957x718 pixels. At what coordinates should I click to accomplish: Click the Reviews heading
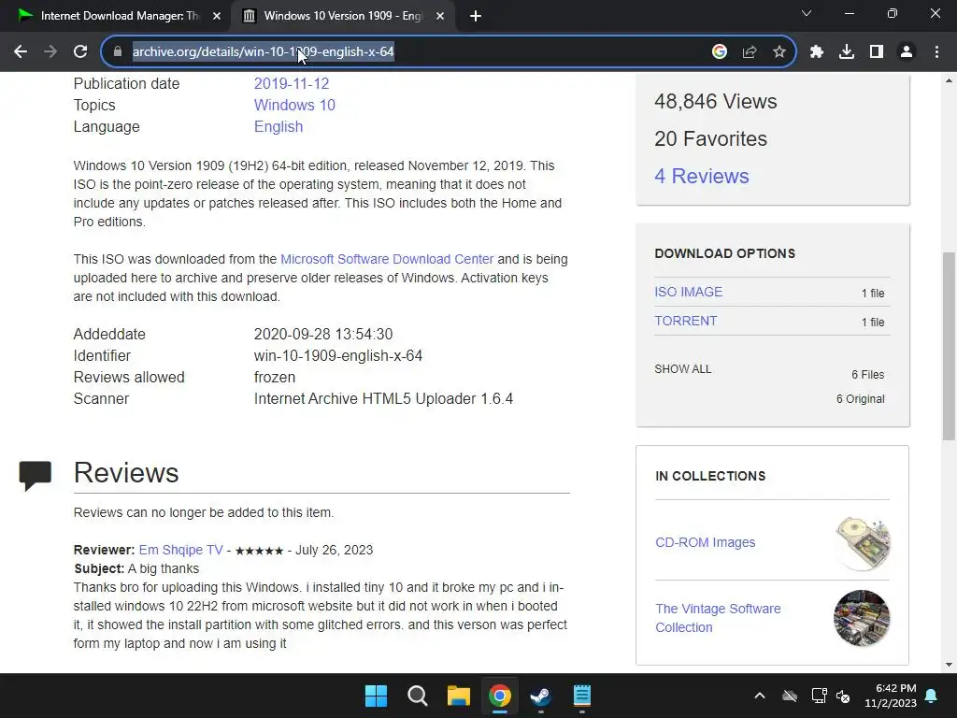[126, 472]
